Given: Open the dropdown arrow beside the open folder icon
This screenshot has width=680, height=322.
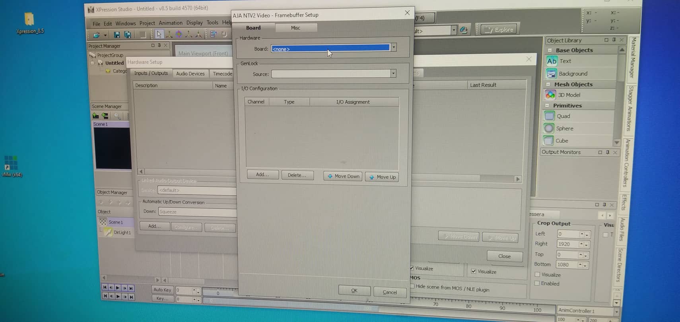Looking at the screenshot, I should coord(105,35).
